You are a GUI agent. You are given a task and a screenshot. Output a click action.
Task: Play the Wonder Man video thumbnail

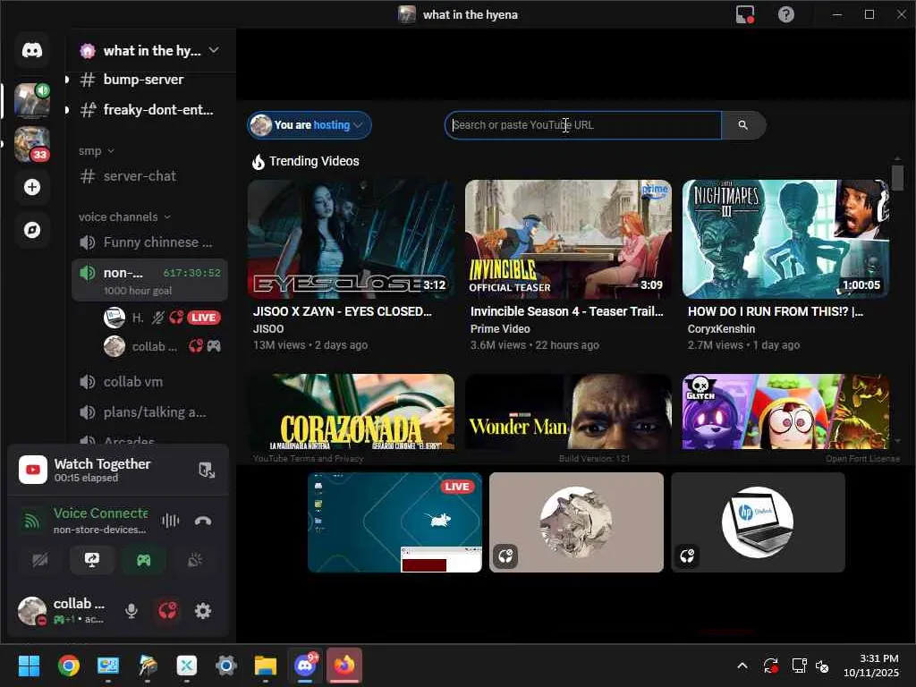point(568,411)
